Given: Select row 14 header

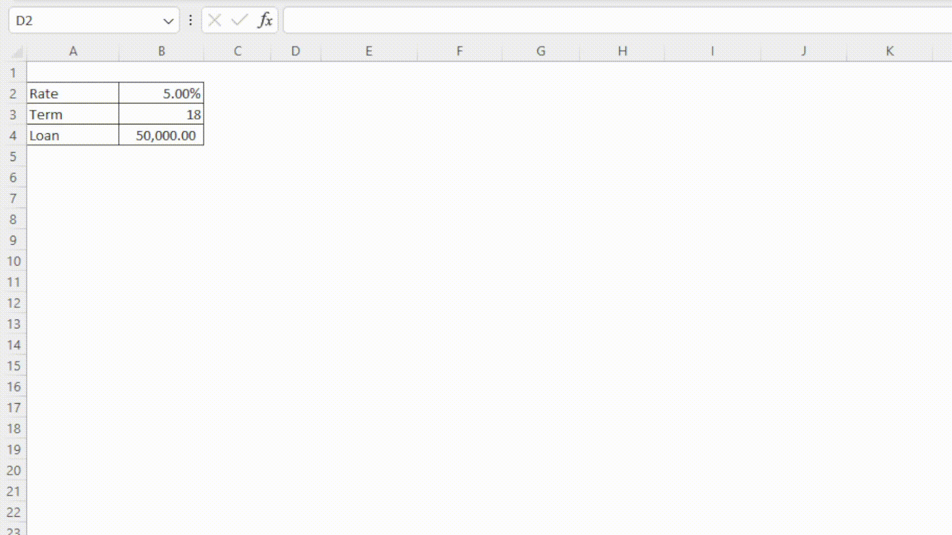Looking at the screenshot, I should pos(13,345).
